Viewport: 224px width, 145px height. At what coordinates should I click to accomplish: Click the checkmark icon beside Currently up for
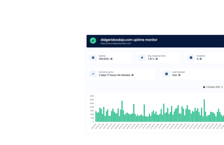pos(93,74)
